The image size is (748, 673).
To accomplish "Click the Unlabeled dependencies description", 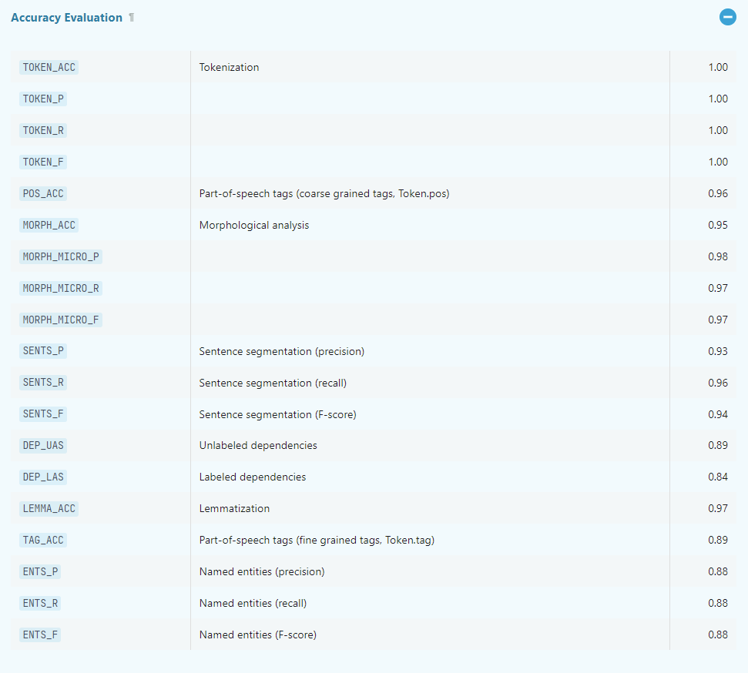I will [258, 446].
